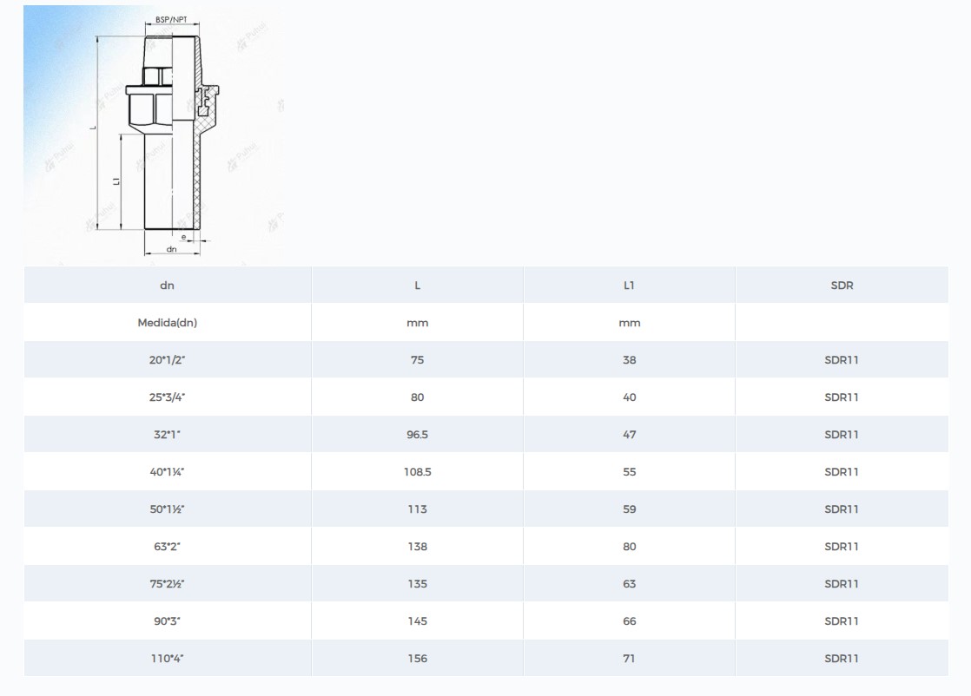Select the 63*2" size cell
This screenshot has width=971, height=696.
tap(168, 546)
